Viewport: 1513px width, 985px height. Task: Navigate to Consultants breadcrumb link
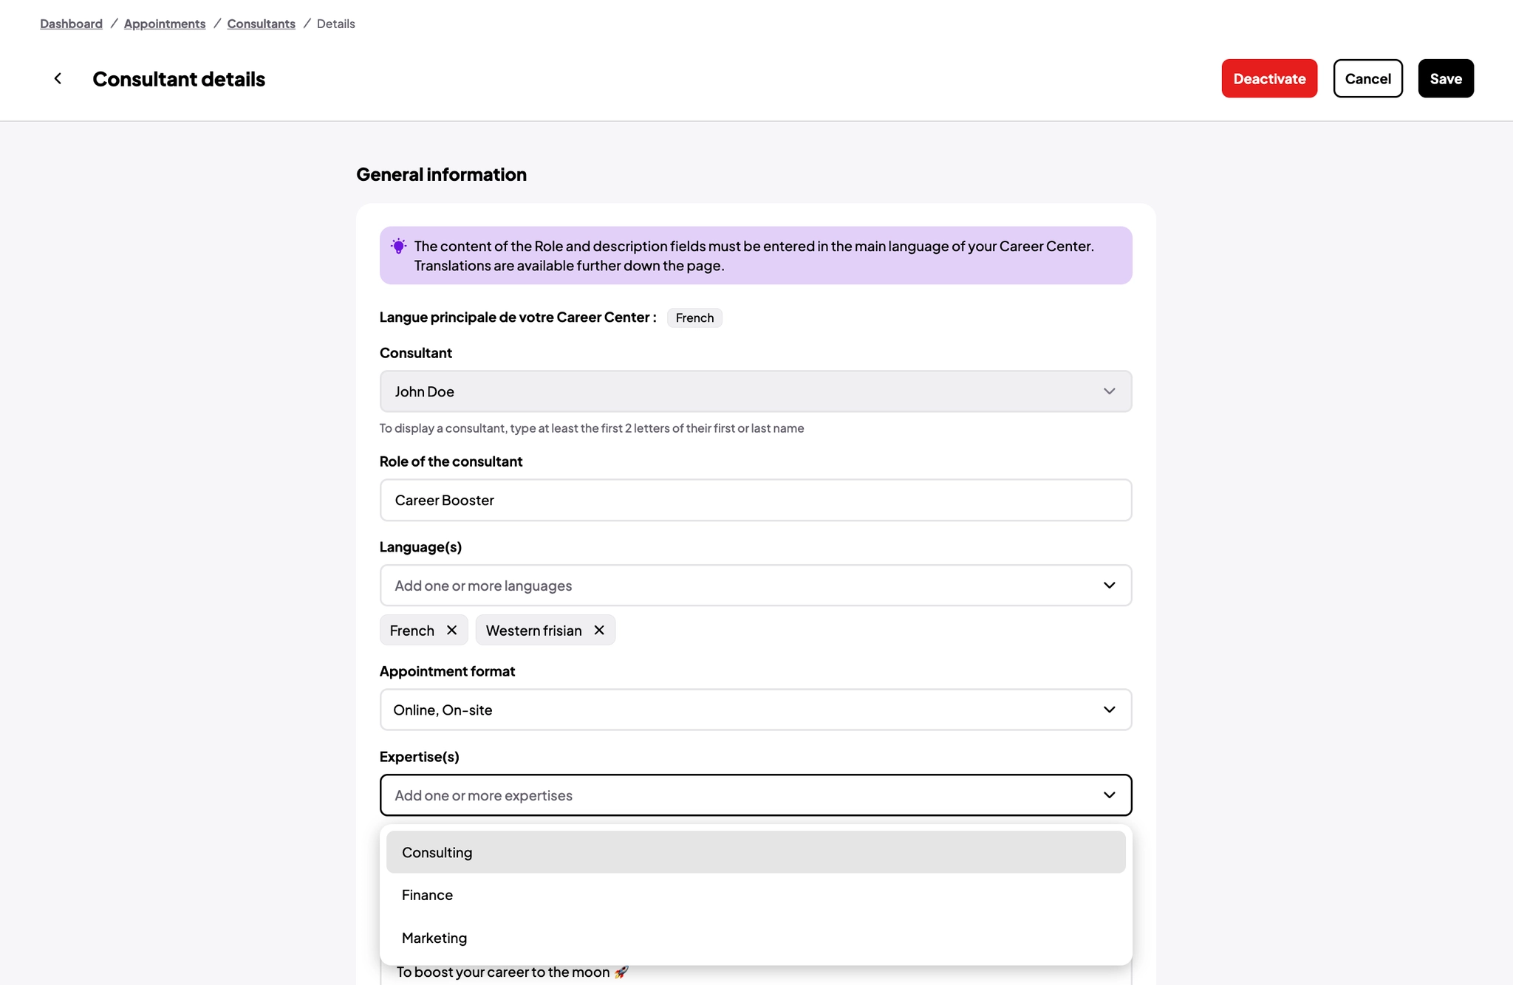click(x=261, y=24)
